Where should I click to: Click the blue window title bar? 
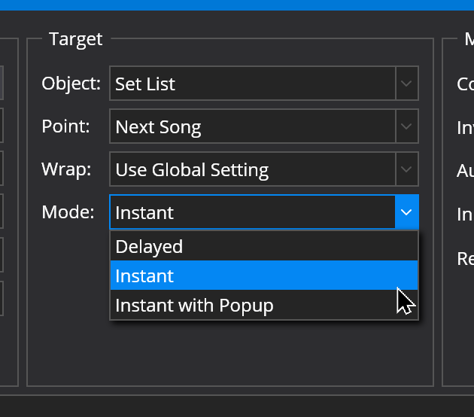coord(237,5)
